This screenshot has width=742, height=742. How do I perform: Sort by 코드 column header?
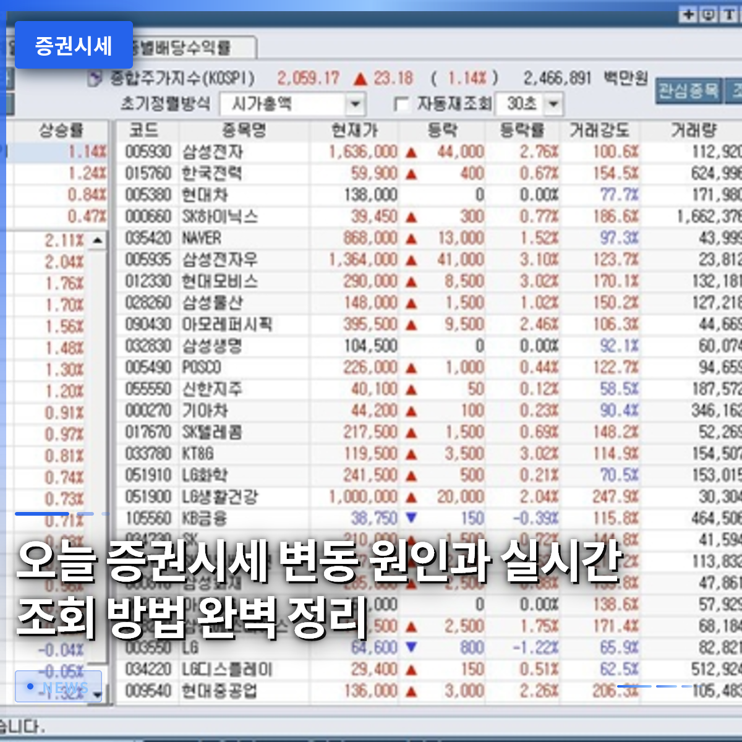145,130
